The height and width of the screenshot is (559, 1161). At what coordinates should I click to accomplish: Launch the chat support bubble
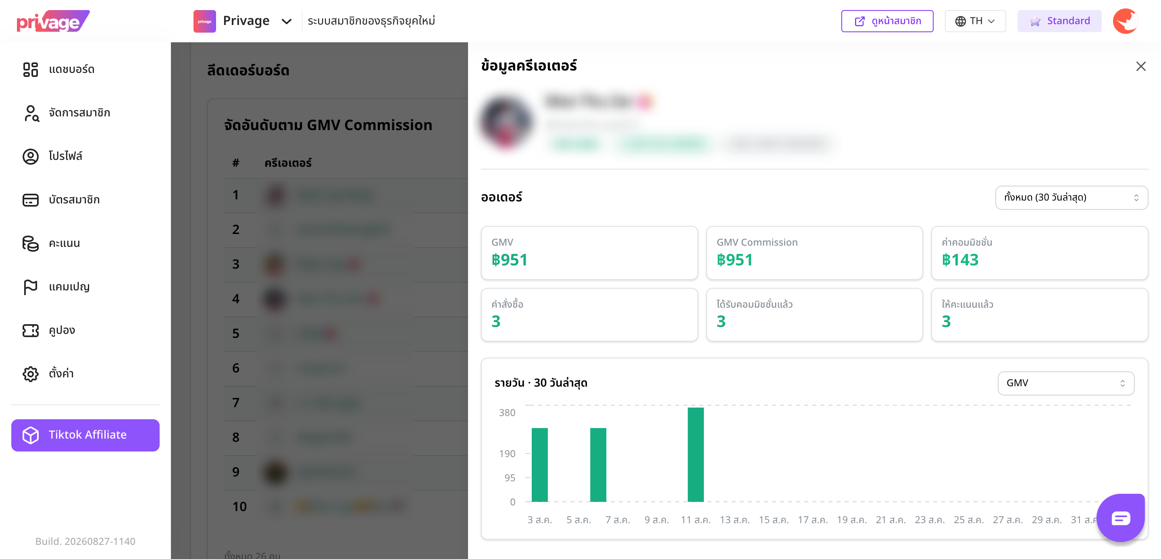[x=1120, y=518]
